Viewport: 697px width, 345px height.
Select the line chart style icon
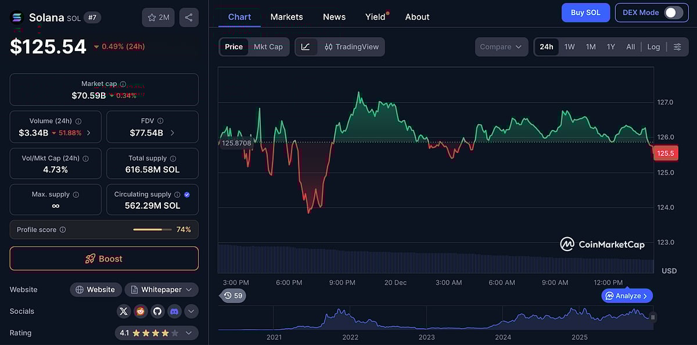306,47
